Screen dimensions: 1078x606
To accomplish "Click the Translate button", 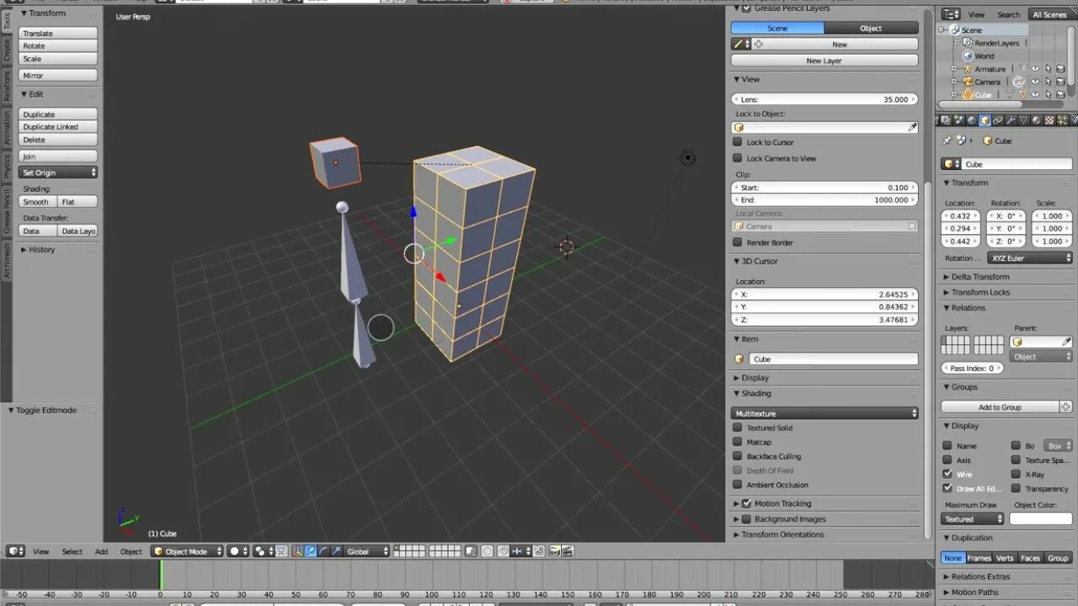I will 58,34.
